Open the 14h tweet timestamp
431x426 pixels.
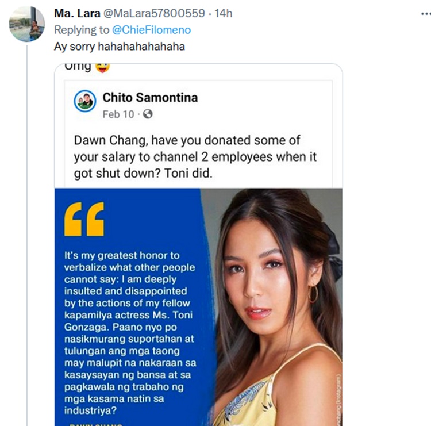tap(223, 13)
